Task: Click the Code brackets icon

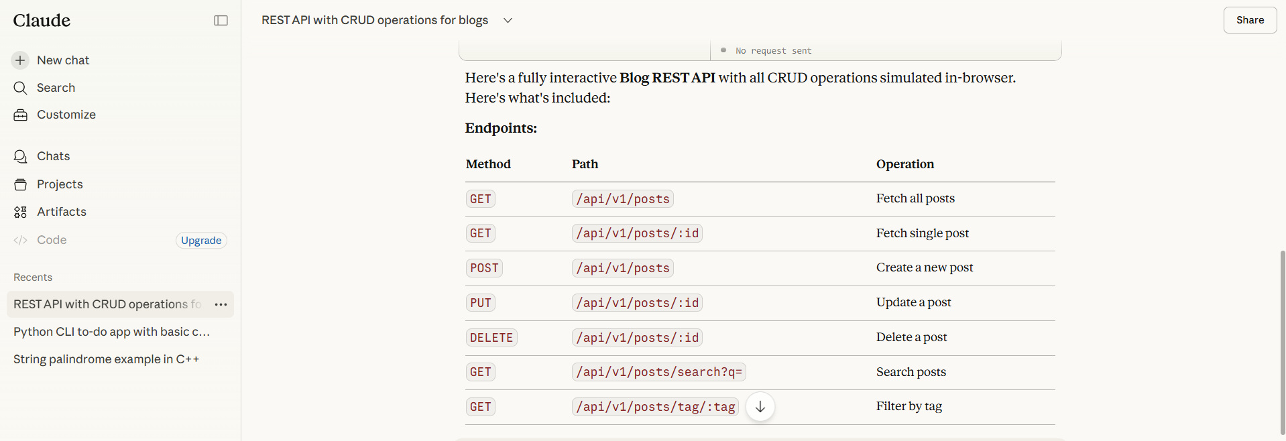Action: tap(20, 240)
